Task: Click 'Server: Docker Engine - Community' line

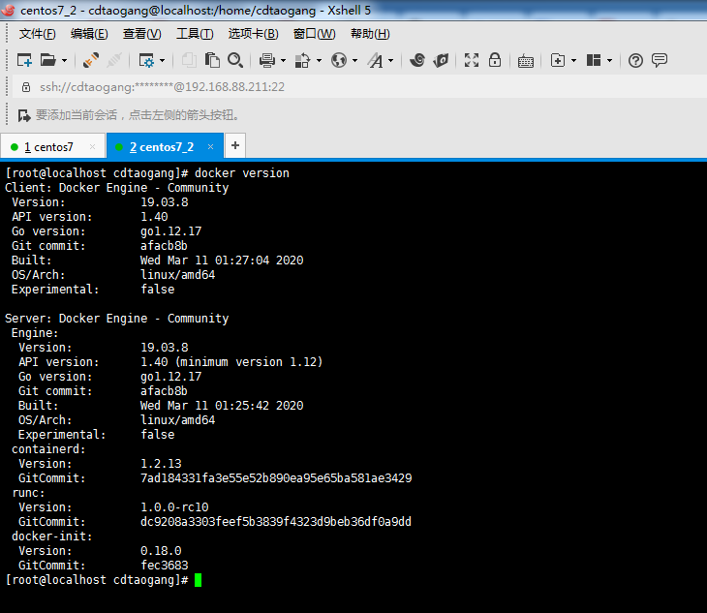Action: click(117, 319)
